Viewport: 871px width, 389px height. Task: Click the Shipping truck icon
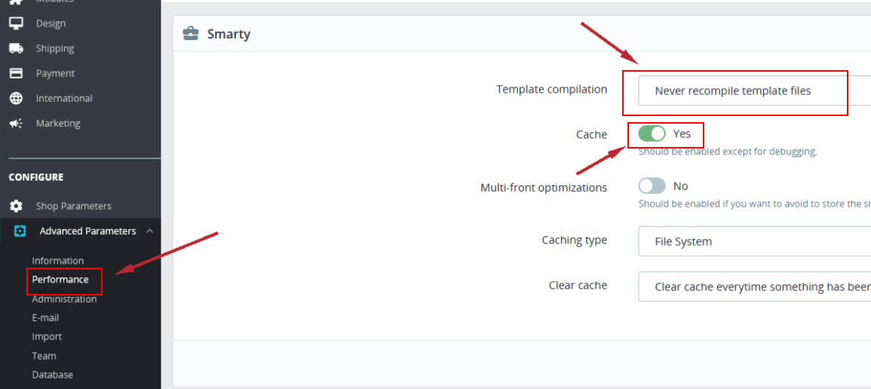(x=16, y=48)
